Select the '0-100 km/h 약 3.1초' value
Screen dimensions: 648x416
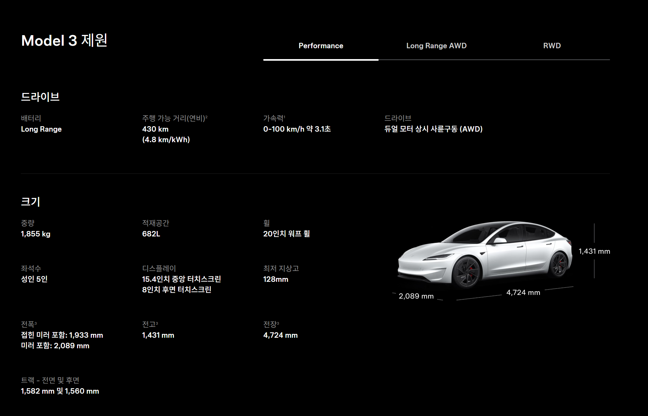point(297,129)
